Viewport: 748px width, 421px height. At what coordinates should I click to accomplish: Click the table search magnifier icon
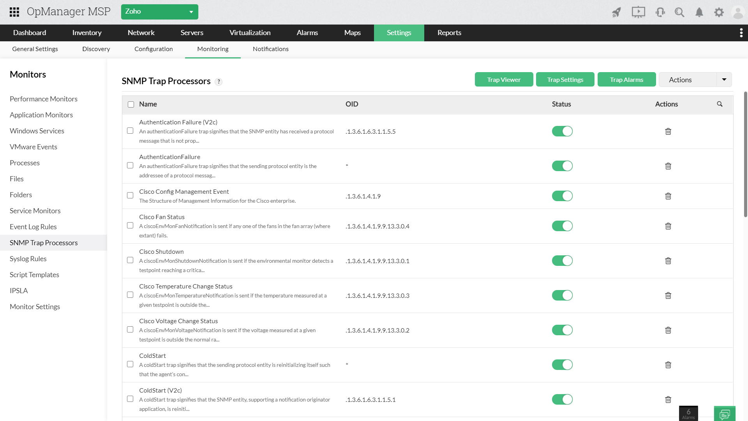(x=720, y=104)
